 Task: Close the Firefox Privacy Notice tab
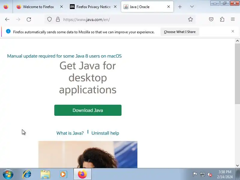[x=115, y=7]
